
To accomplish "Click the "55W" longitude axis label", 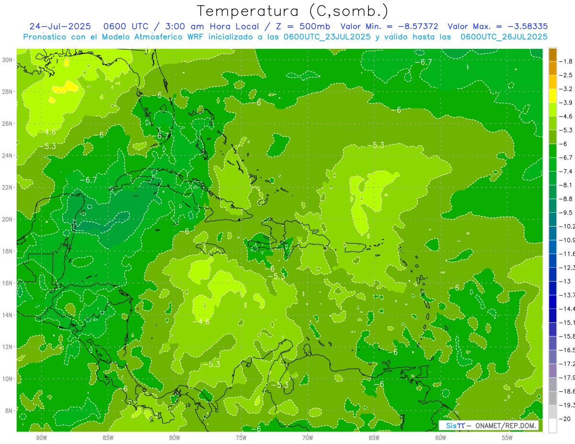I will [507, 438].
